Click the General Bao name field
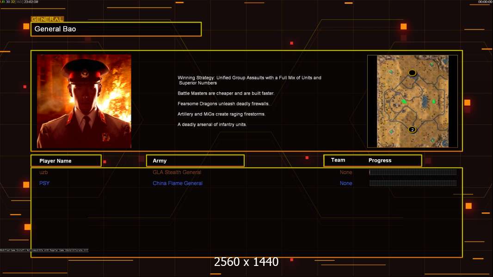Image resolution: width=493 pixels, height=277 pixels. pyautogui.click(x=116, y=29)
